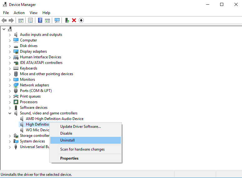The image size is (242, 178).
Task: Select the Software devices label
Action: click(x=34, y=108)
